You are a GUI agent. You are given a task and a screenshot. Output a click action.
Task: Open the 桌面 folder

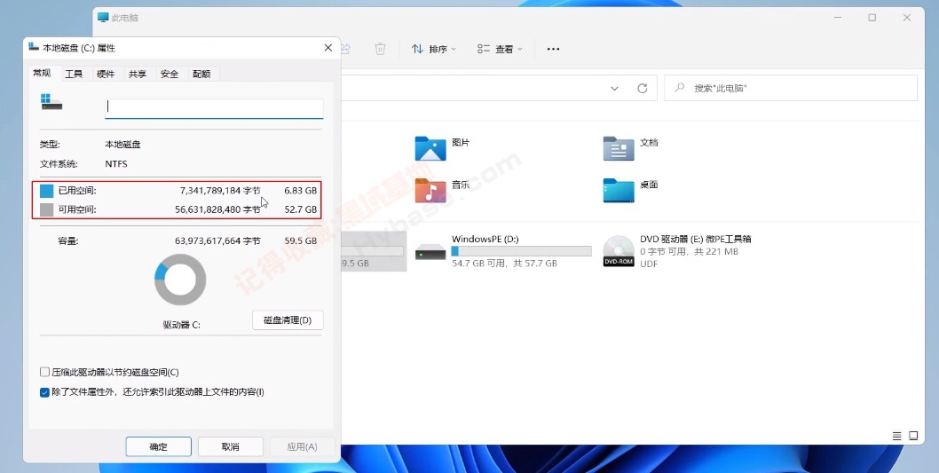tap(631, 190)
